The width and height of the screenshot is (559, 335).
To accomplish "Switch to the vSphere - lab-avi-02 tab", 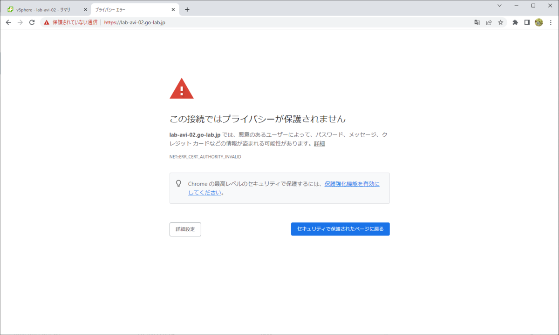I will click(x=46, y=9).
